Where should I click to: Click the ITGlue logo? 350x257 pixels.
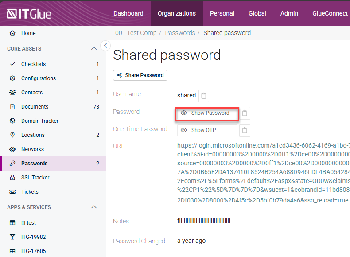29,14
